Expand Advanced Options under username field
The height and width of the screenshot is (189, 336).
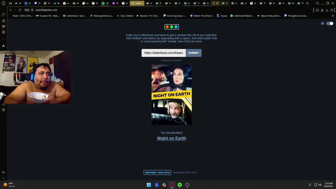pyautogui.click(x=171, y=60)
